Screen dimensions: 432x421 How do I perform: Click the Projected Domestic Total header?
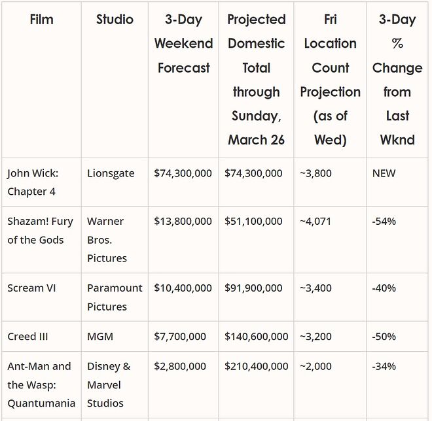pos(256,80)
